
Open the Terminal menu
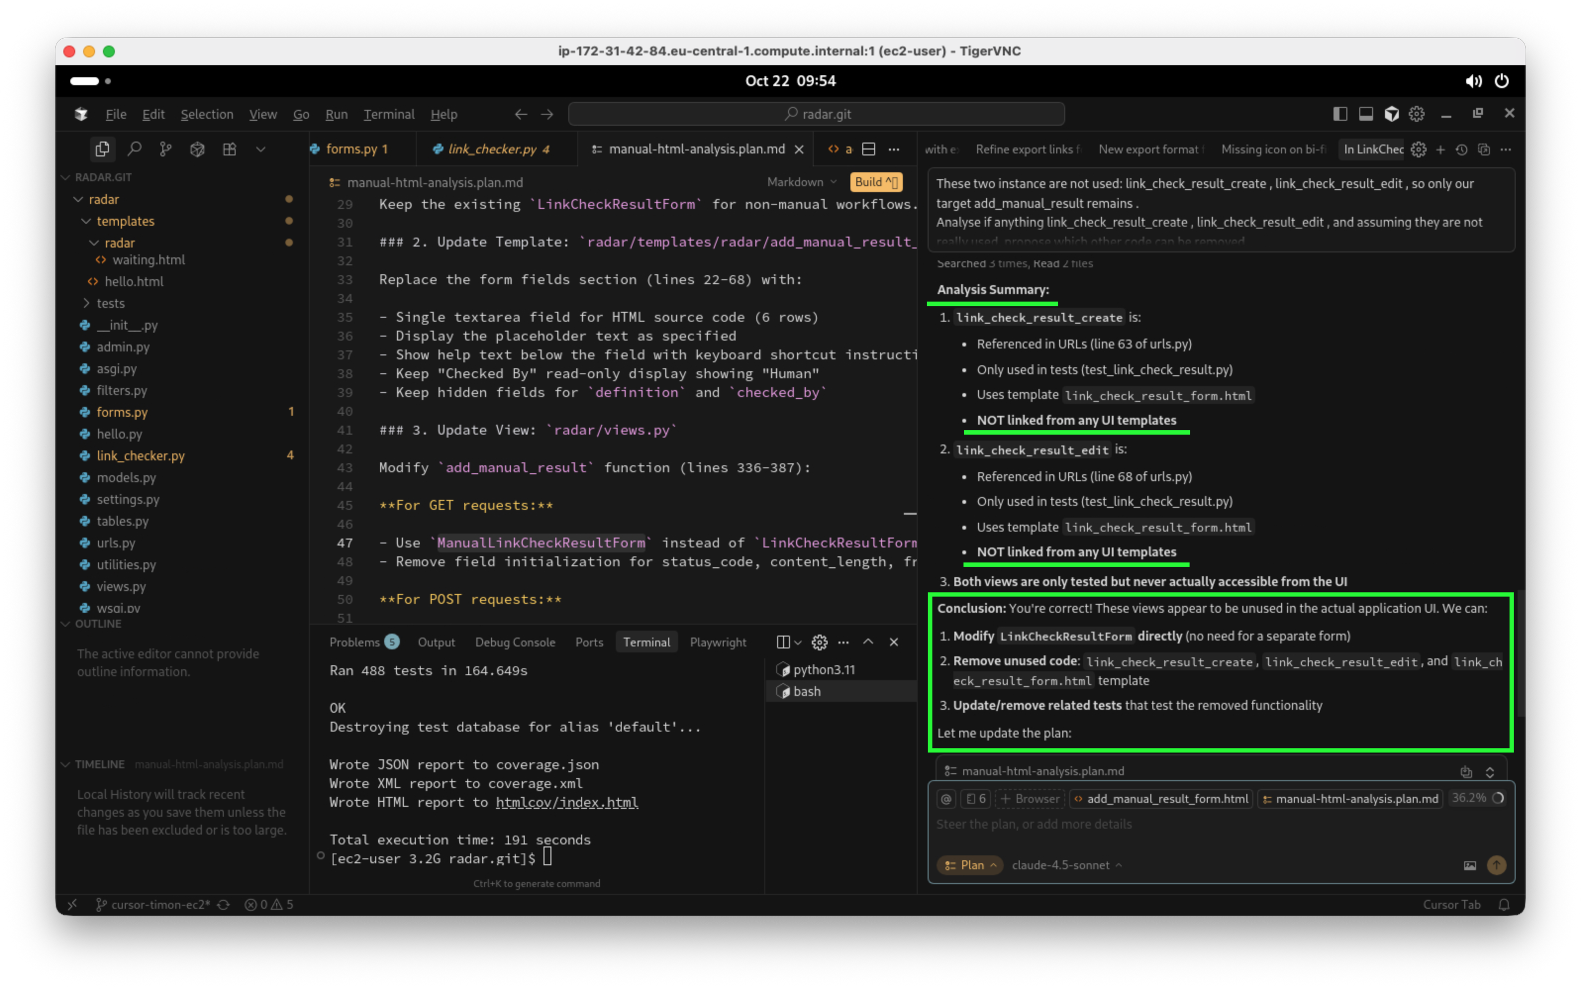tap(389, 114)
